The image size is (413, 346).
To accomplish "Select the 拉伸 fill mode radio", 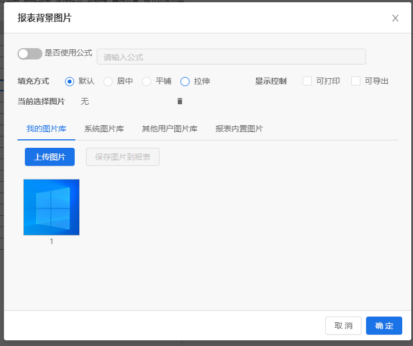I will coord(185,82).
